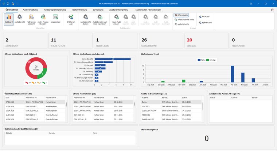
Task: Select overdue row DSM 2023-004_II
Action: tap(35, 120)
